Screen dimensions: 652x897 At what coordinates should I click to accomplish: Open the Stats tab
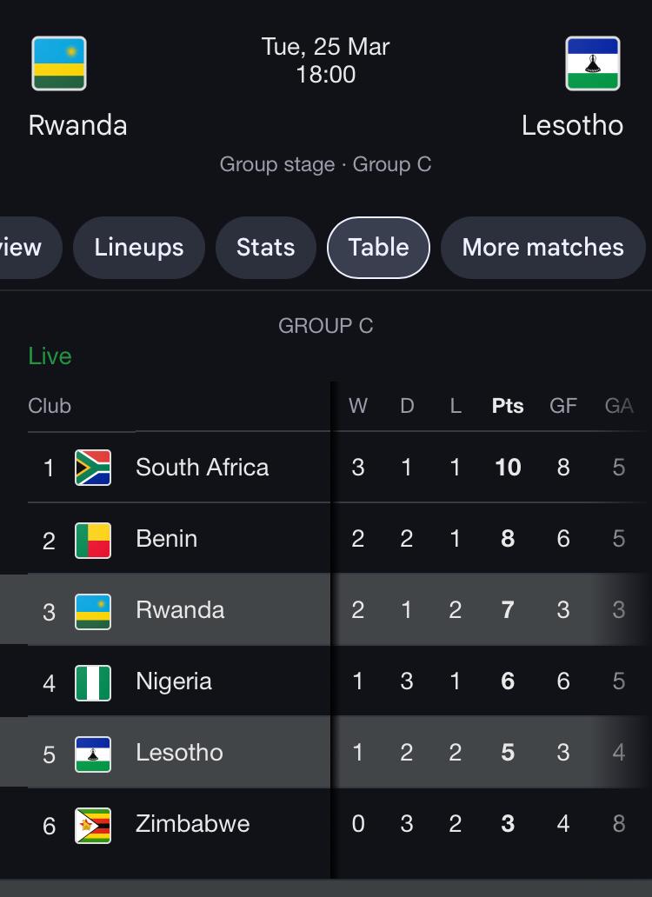click(265, 248)
